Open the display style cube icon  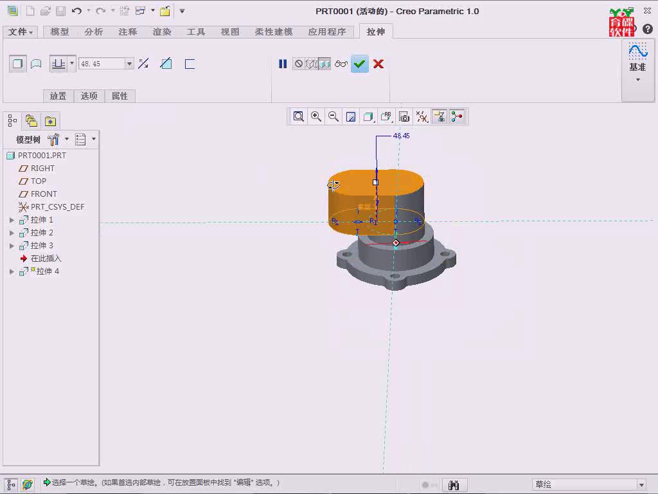368,116
